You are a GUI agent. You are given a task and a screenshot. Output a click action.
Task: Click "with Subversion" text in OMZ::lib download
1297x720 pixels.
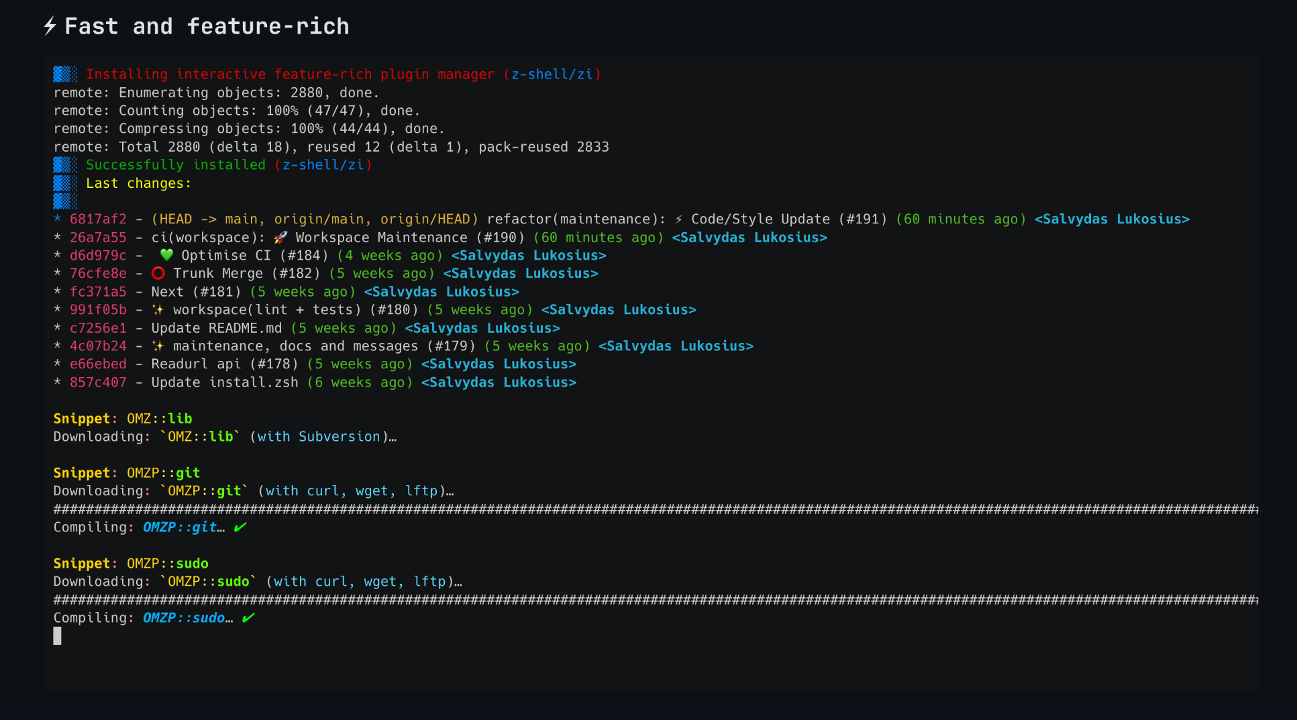point(319,437)
